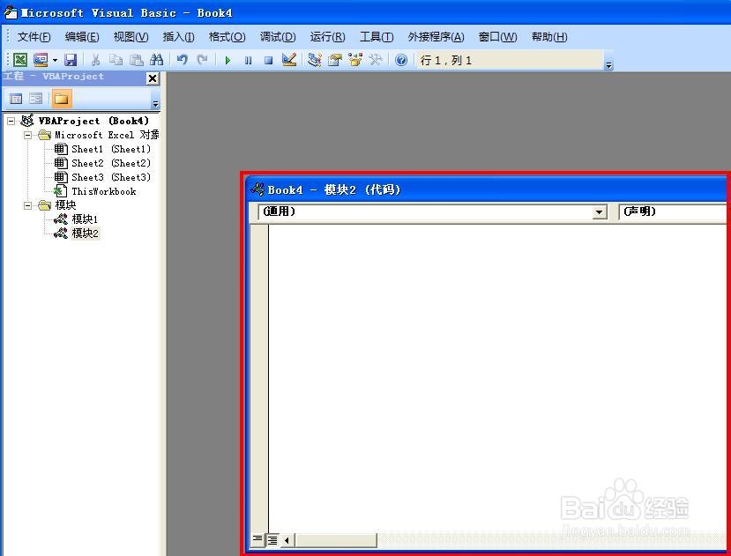Close the VBAProject explorer panel

[153, 78]
